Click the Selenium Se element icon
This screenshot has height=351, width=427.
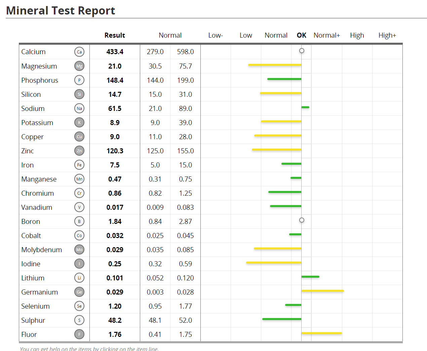(x=79, y=306)
